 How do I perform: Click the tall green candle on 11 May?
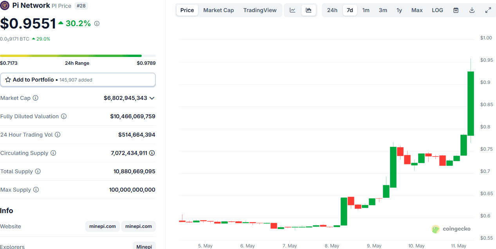471,103
